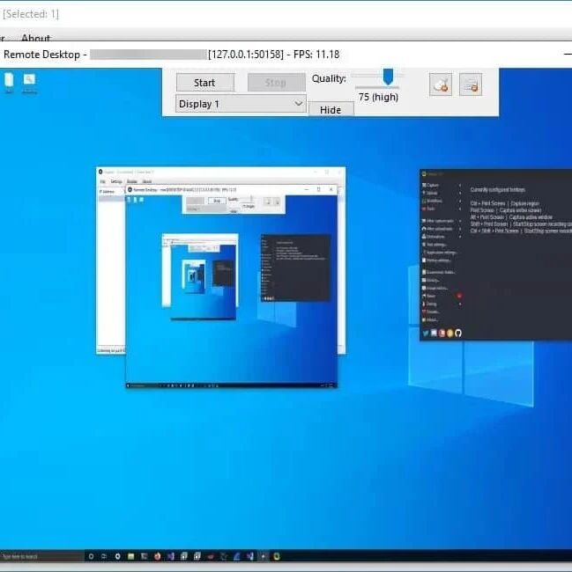The height and width of the screenshot is (572, 572).
Task: Expand Debug submenu in ShareX
Action: click(442, 304)
